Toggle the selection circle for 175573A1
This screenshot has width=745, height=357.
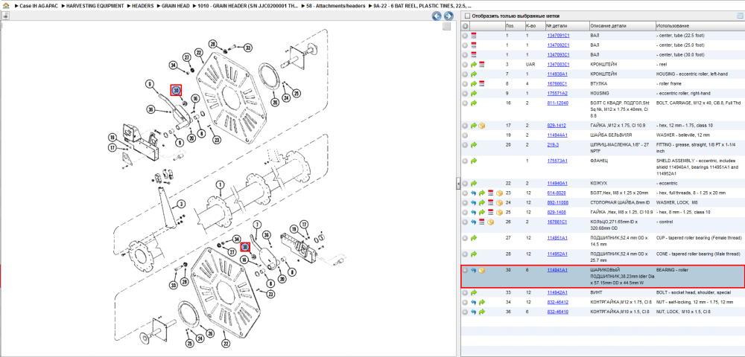tap(465, 161)
